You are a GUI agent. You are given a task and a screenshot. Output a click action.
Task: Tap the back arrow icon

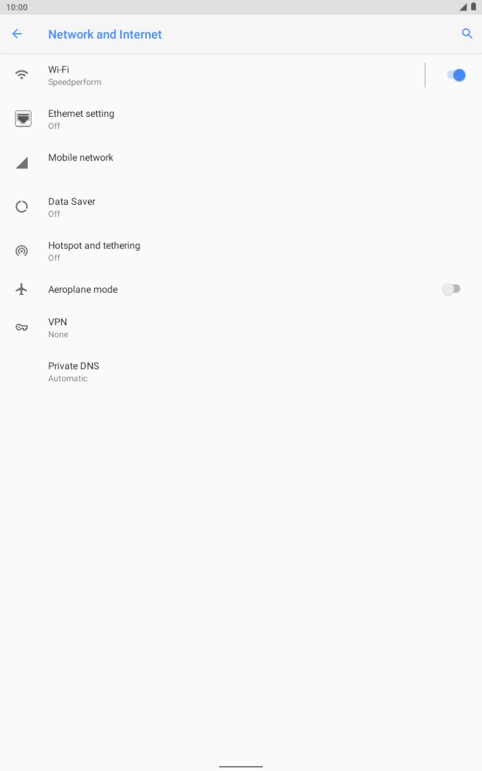point(17,34)
